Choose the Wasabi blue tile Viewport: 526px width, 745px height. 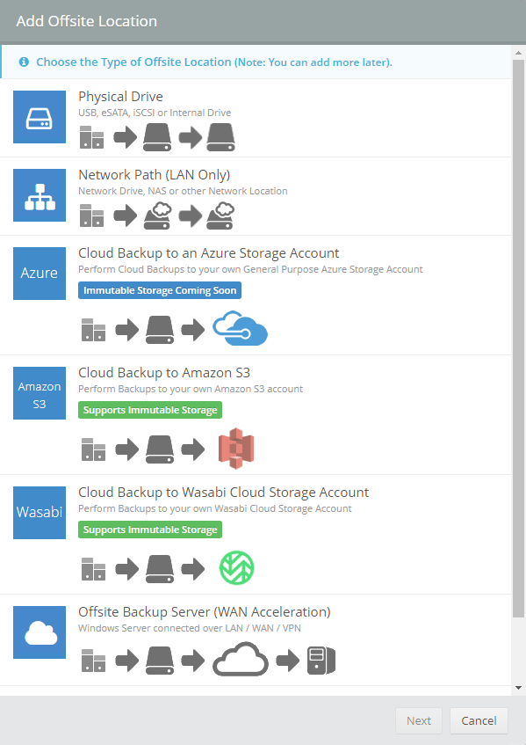[40, 513]
